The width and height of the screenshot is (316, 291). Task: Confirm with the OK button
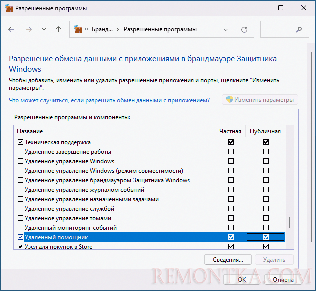[x=242, y=279]
